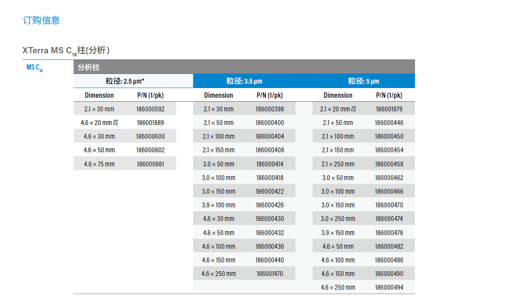
Task: Click the dimension cell beside part number 186000494
Action: pos(338,287)
